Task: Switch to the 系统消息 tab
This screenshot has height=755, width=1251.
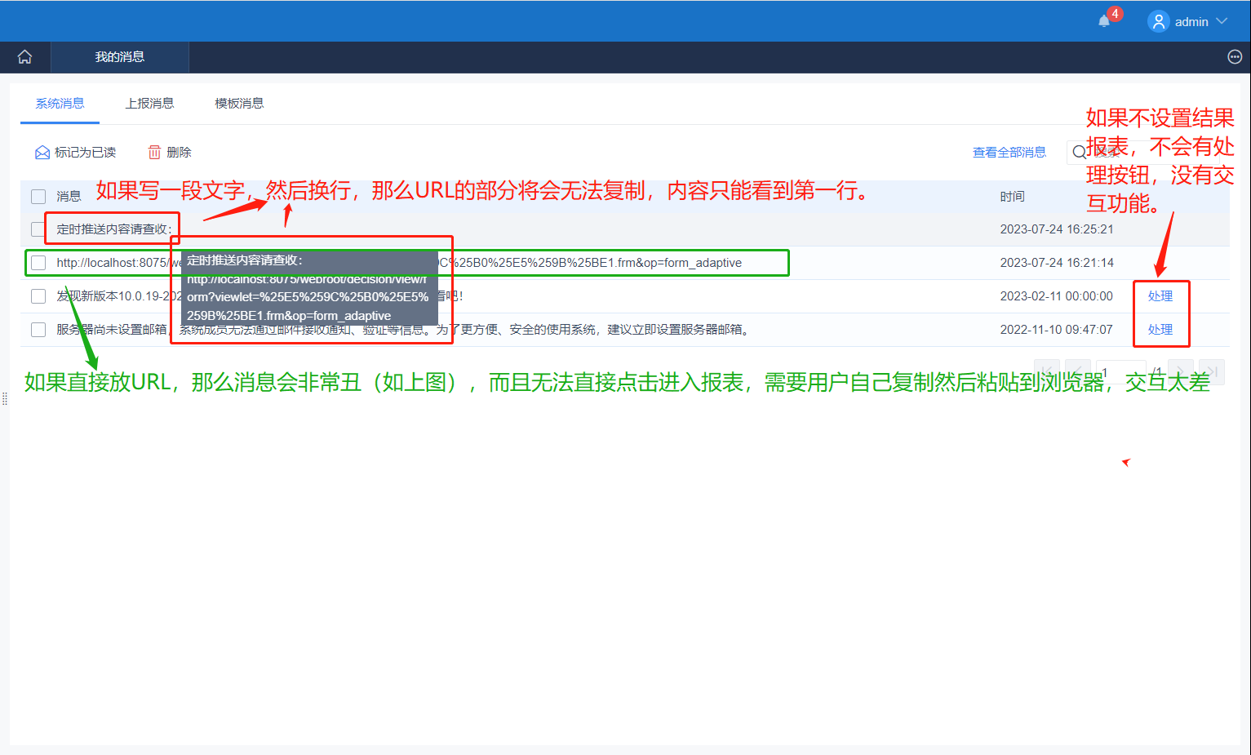Action: coord(60,104)
